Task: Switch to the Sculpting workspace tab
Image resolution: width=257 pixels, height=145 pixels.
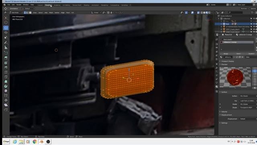Action: pos(57,5)
